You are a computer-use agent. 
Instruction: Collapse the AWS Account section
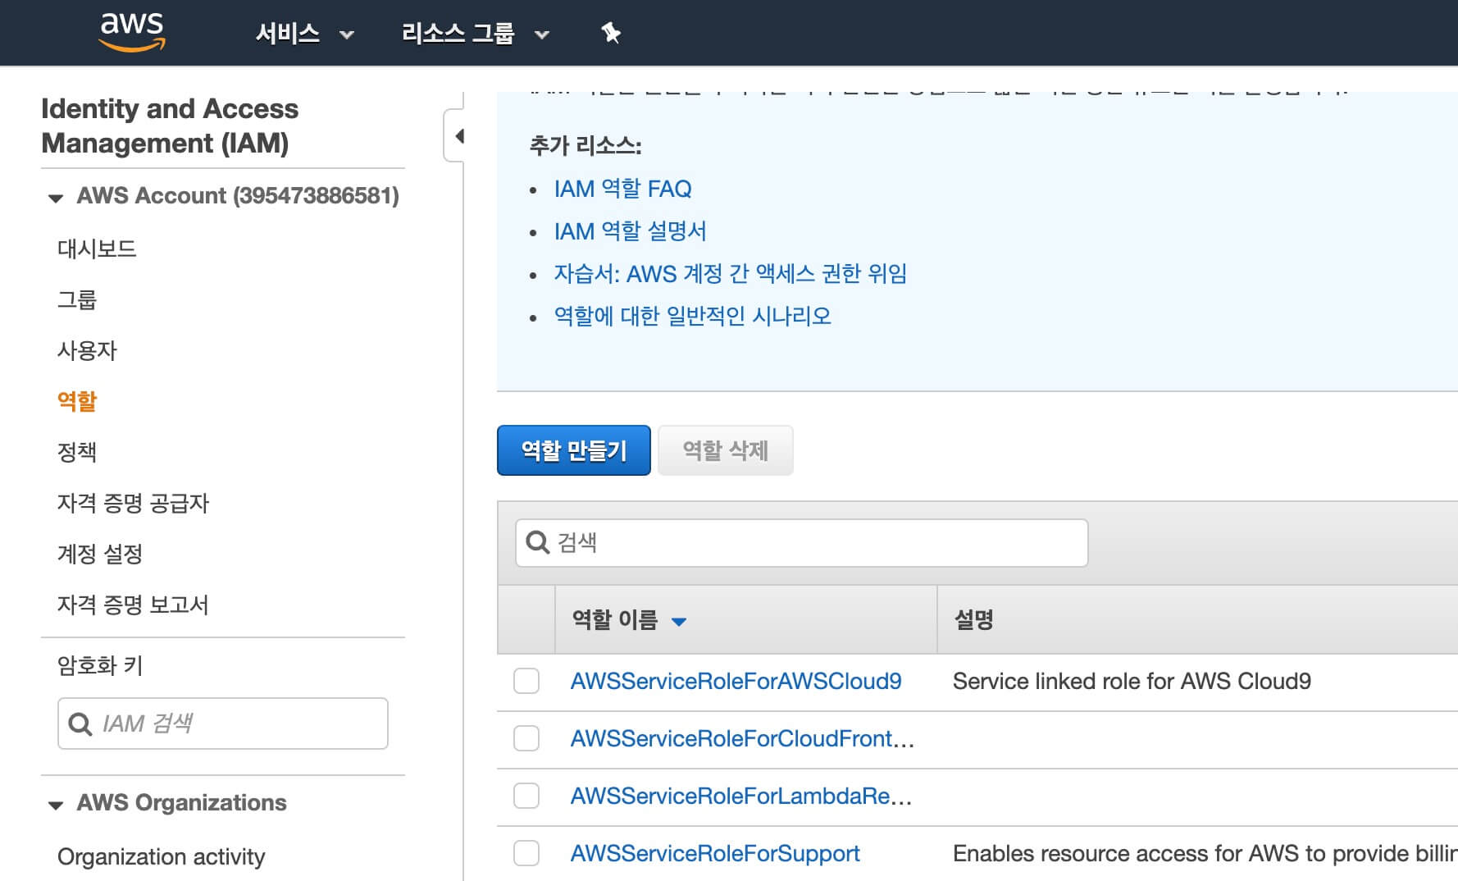tap(56, 198)
